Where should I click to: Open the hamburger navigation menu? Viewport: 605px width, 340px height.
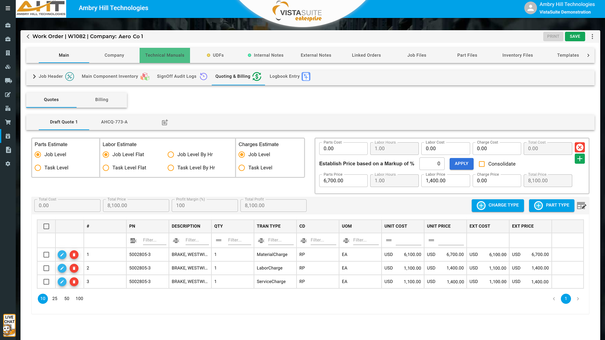coord(8,8)
